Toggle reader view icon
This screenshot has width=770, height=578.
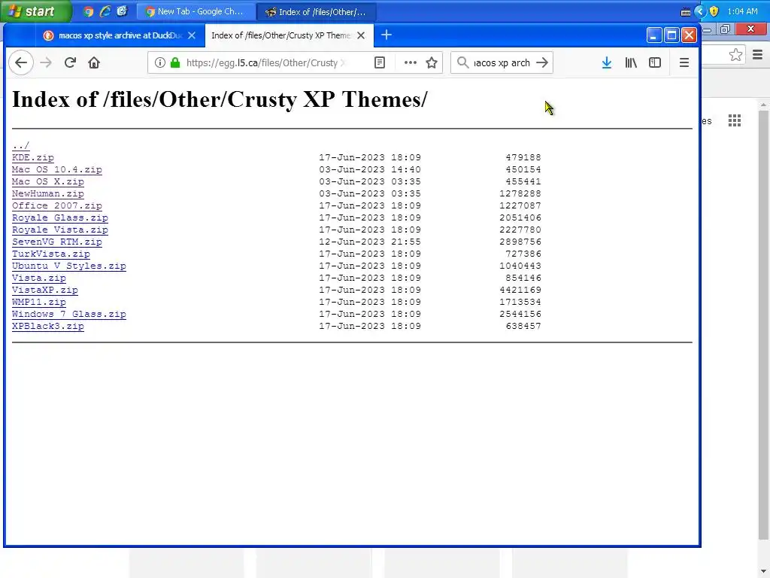(x=380, y=62)
